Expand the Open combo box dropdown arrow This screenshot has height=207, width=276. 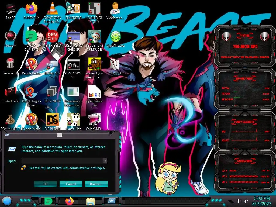tap(105, 161)
